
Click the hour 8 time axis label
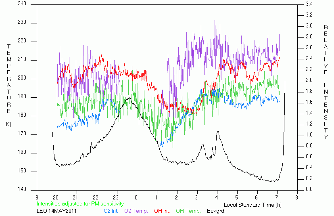tap(297, 197)
